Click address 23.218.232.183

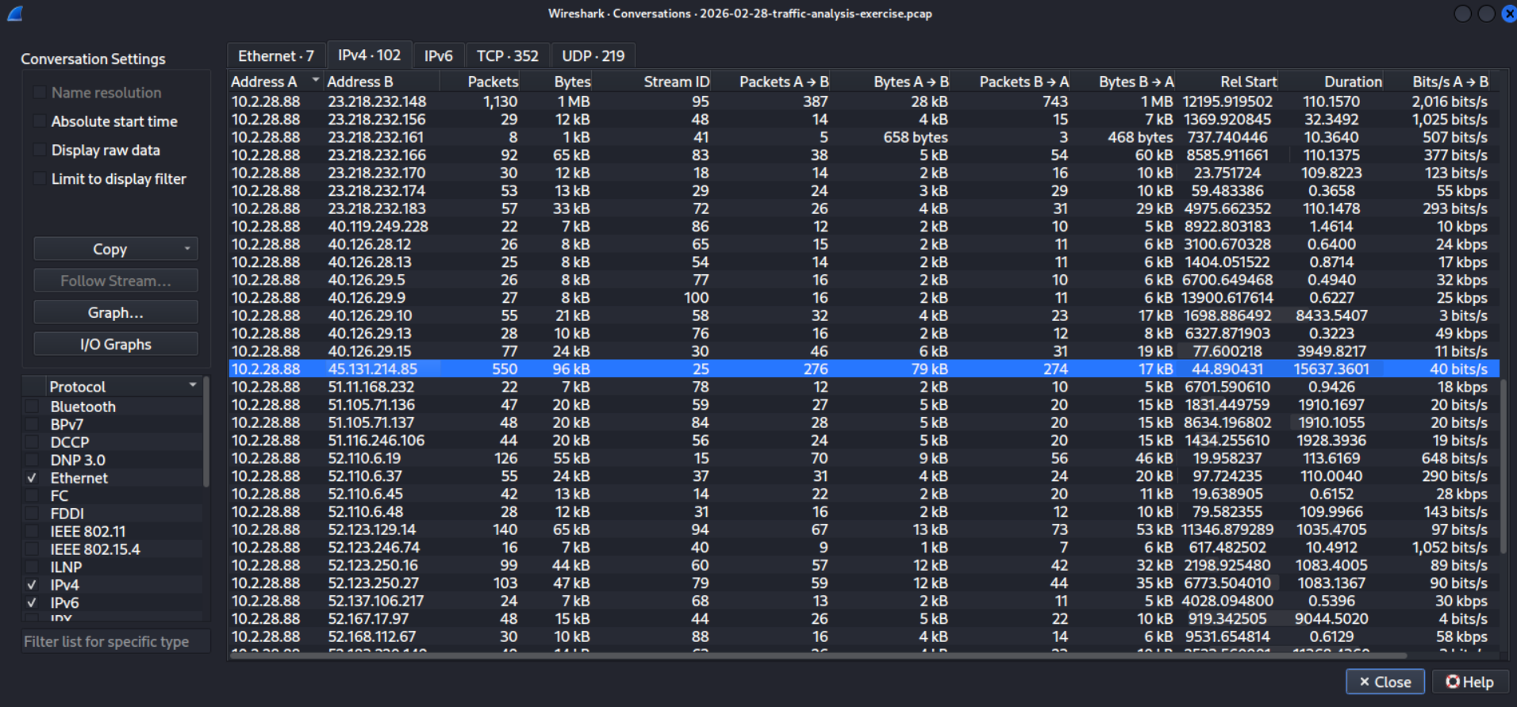(377, 208)
